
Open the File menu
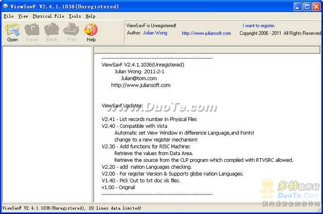click(9, 16)
